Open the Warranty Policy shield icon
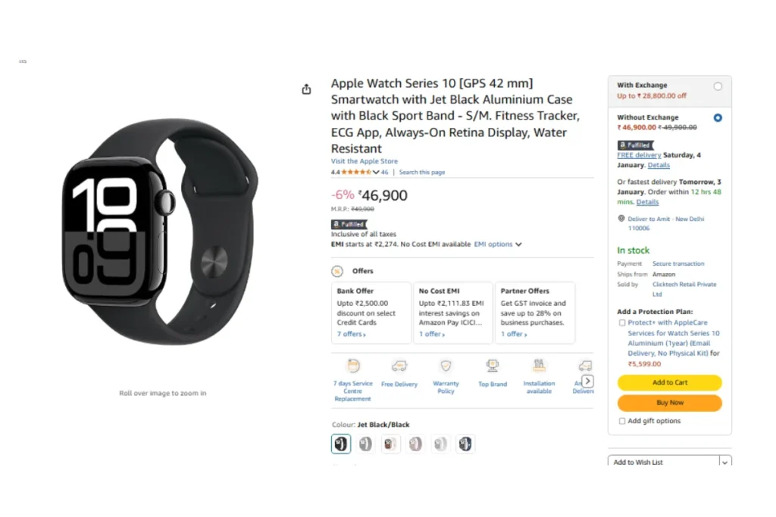The image size is (776, 517). pyautogui.click(x=446, y=366)
